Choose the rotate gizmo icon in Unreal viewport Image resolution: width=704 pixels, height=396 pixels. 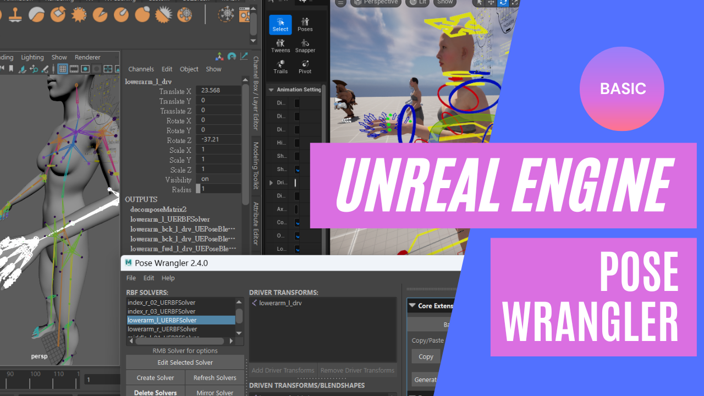pos(503,3)
